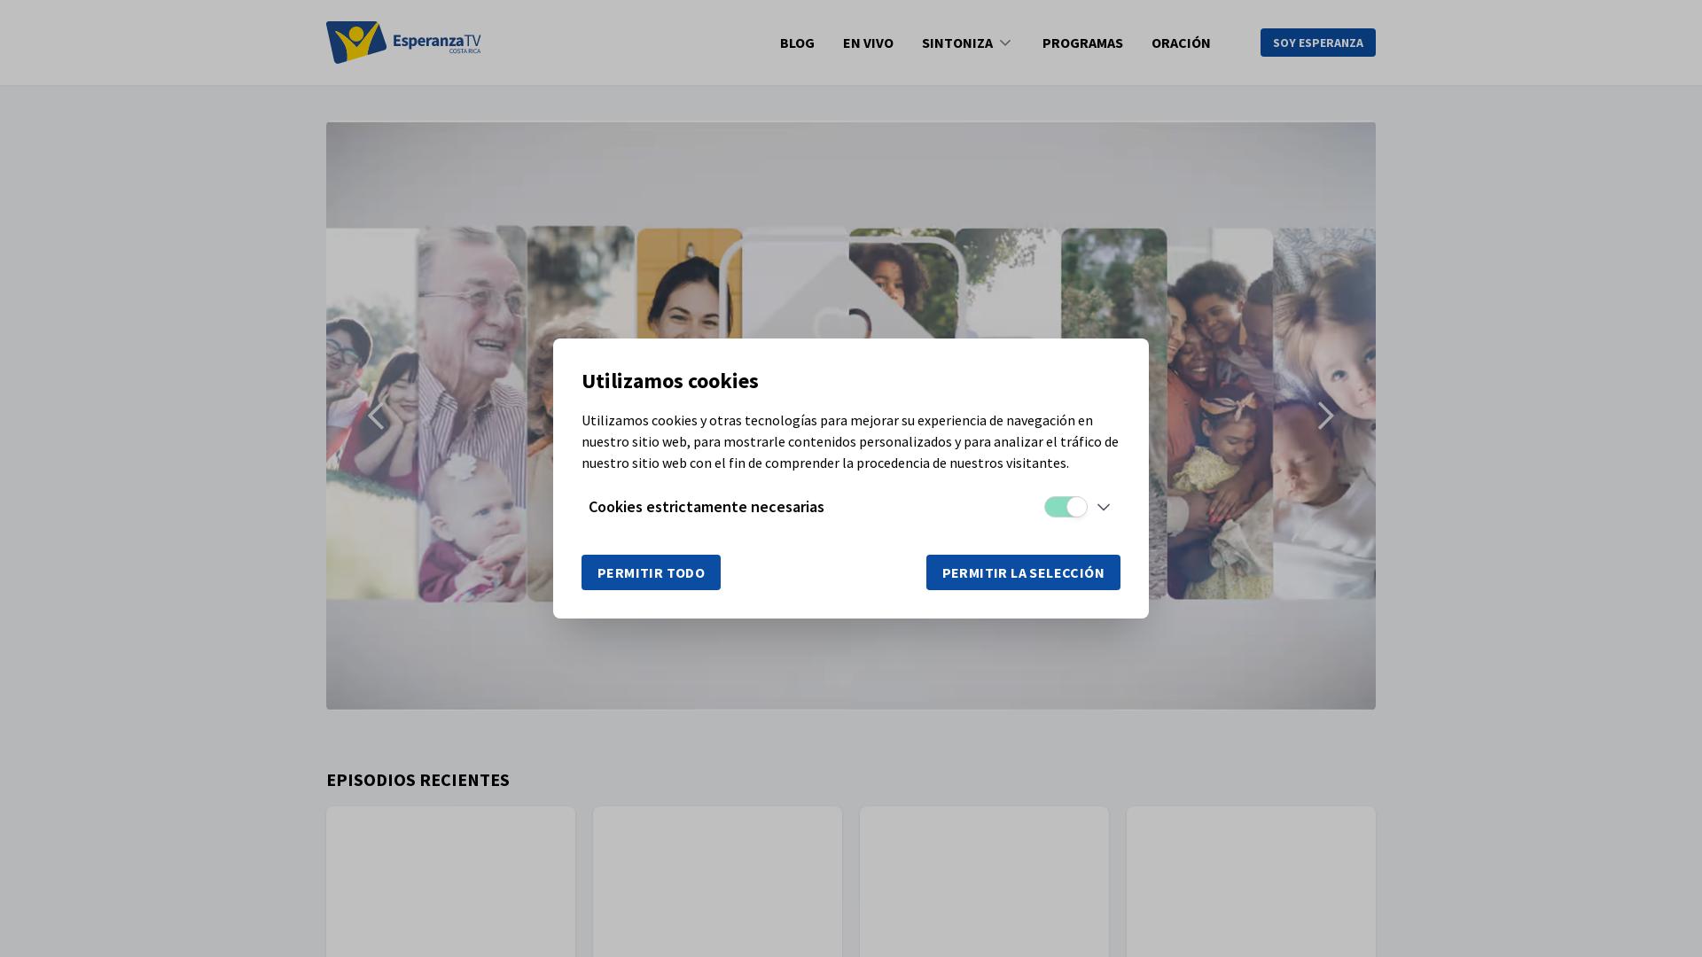Advance the carousel with the right arrow
The height and width of the screenshot is (957, 1702).
tap(1326, 415)
